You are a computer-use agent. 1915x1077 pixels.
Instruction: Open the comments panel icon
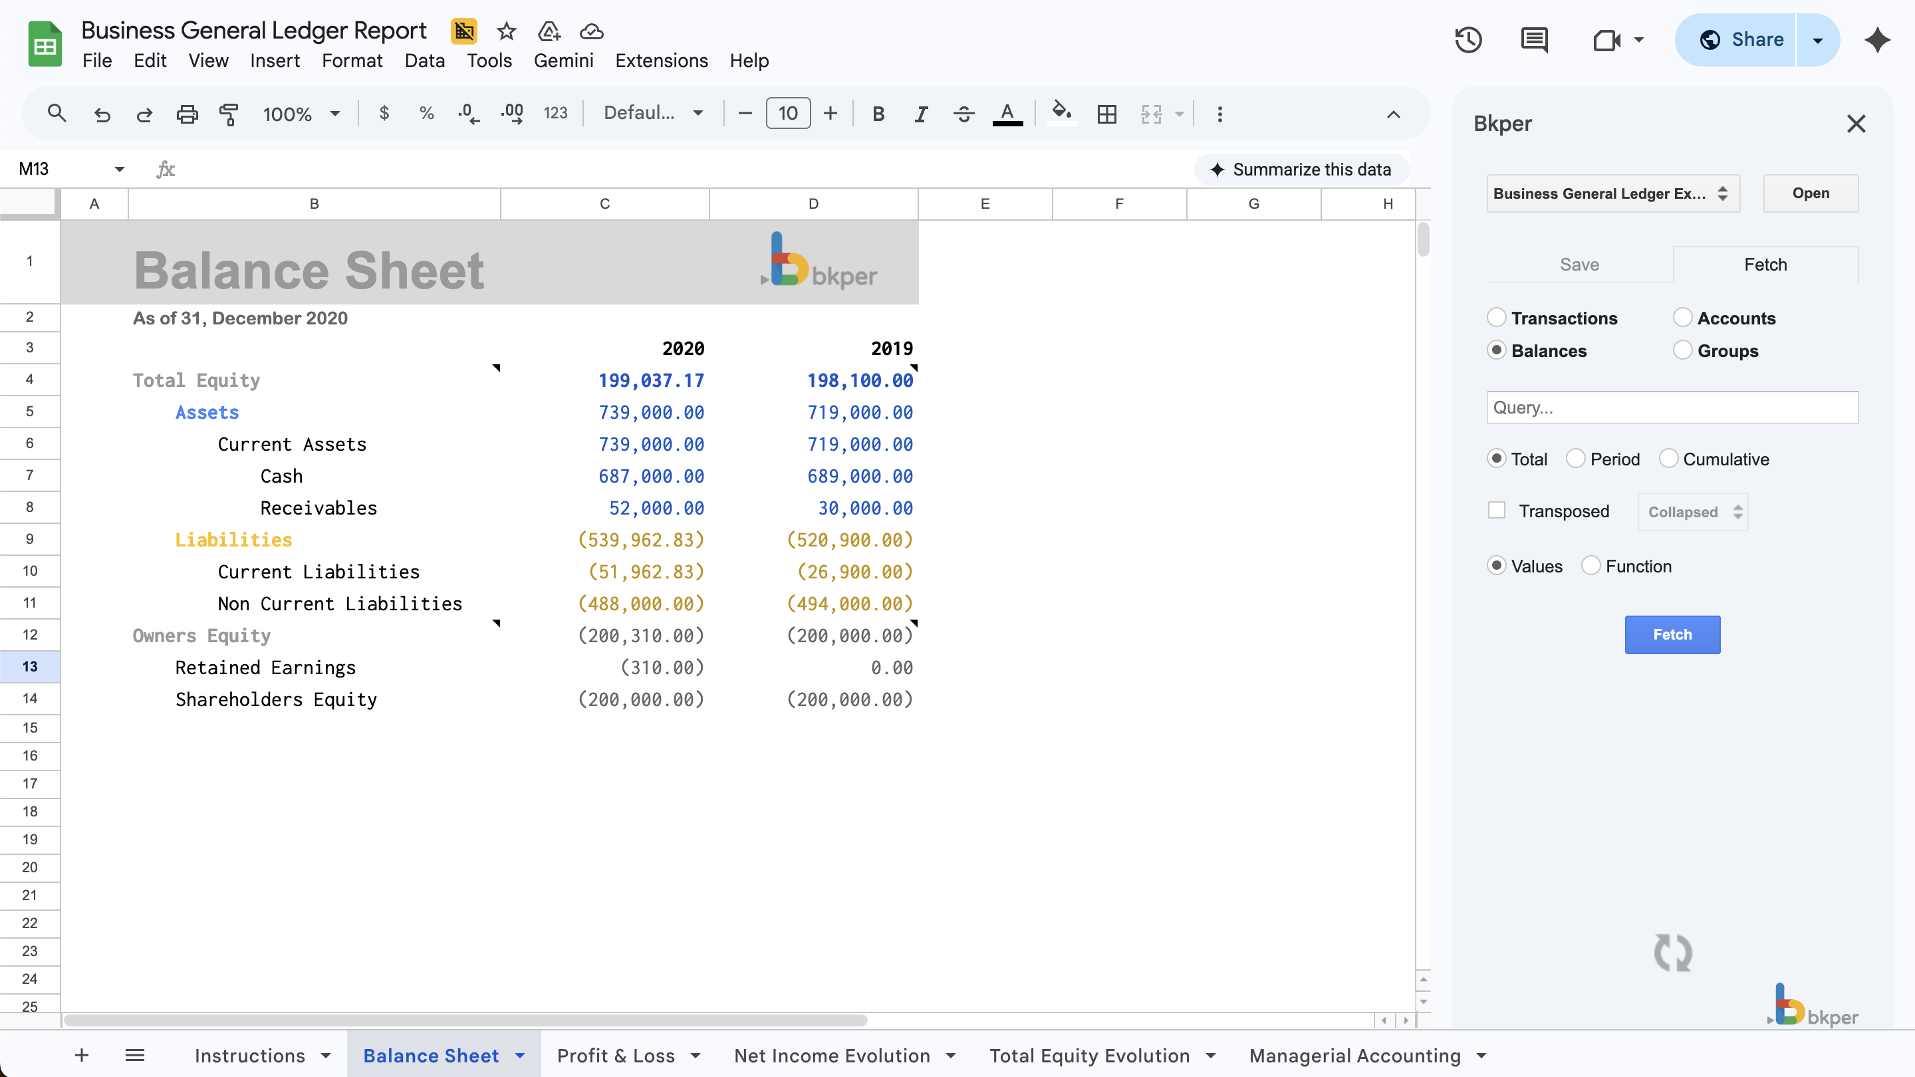pos(1535,39)
